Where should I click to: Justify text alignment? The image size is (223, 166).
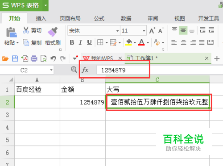(202, 42)
